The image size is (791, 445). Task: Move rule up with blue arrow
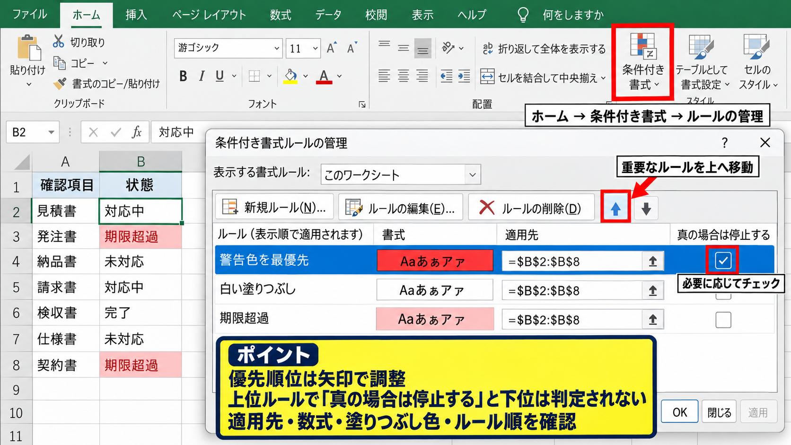point(615,208)
